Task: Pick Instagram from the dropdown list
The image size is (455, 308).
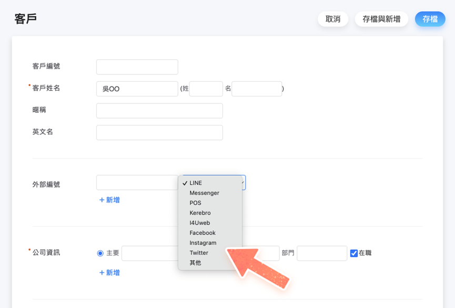Action: click(203, 243)
